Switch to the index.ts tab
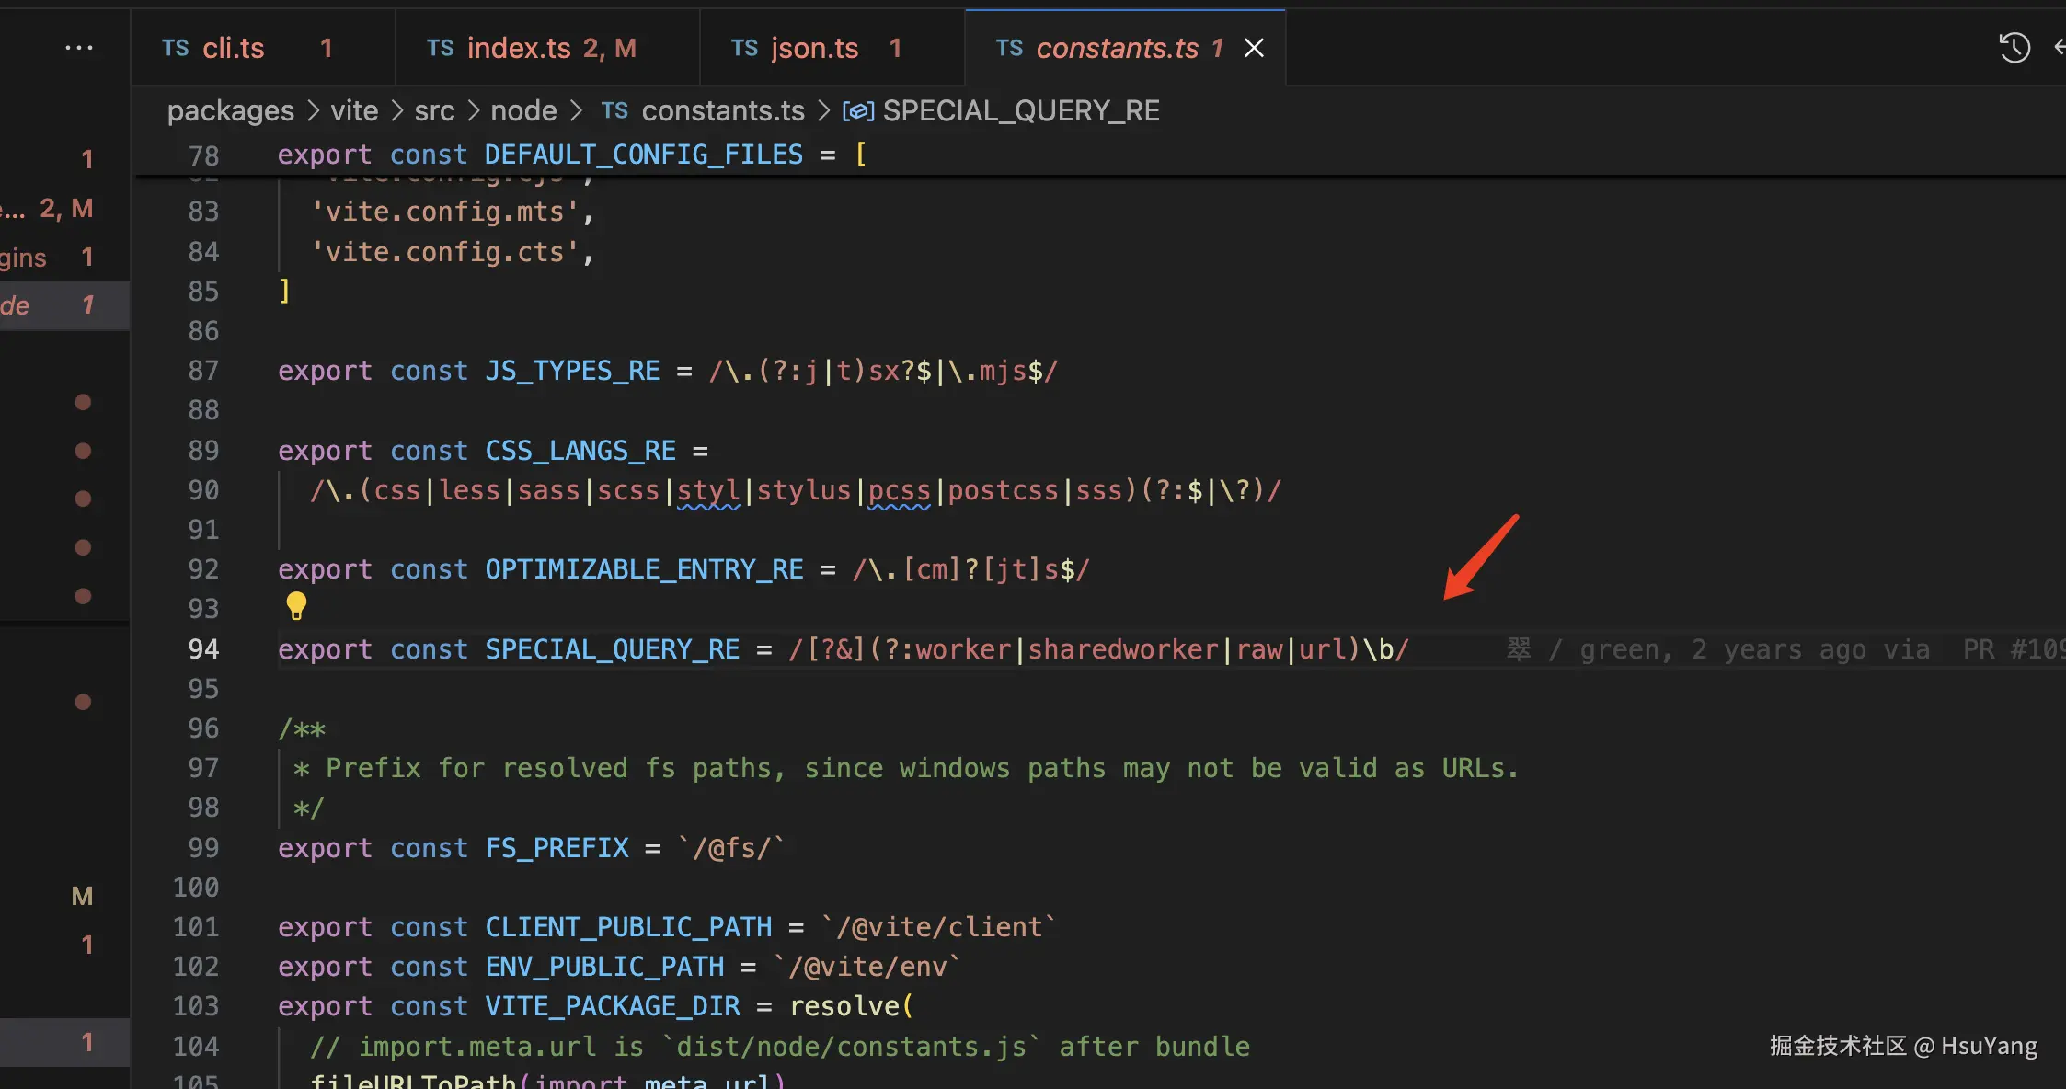 519,48
